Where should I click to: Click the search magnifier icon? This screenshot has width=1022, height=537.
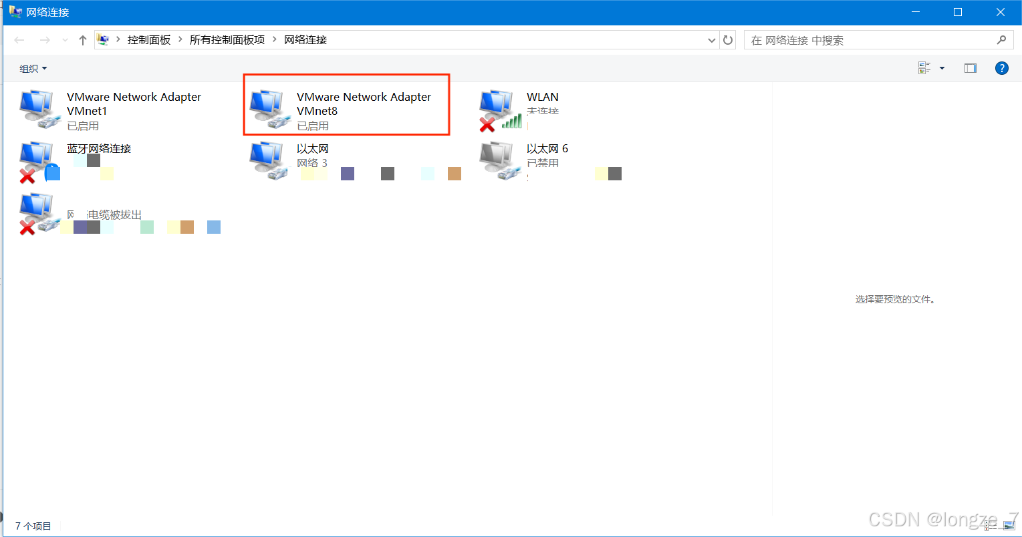click(1001, 40)
